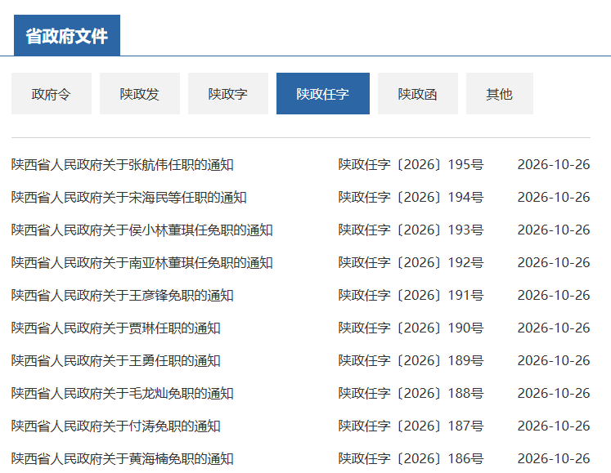
Task: Click document number 陕政任字〔2026〕186号
Action: click(x=411, y=459)
